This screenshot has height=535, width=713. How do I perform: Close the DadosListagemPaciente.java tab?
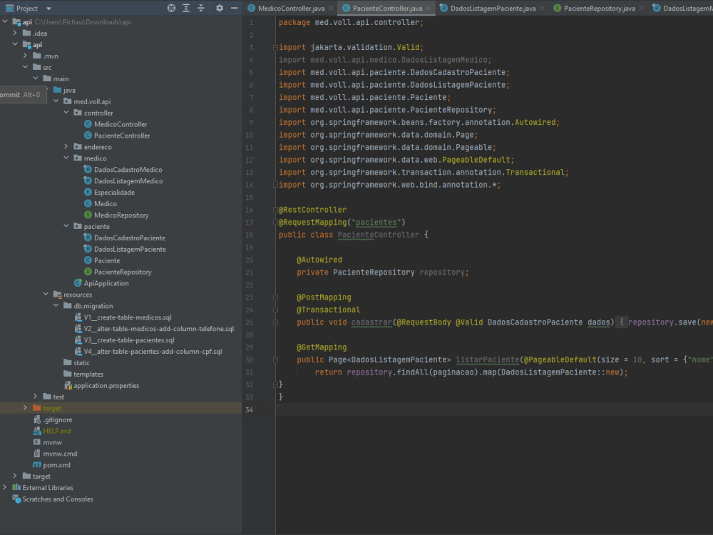542,8
